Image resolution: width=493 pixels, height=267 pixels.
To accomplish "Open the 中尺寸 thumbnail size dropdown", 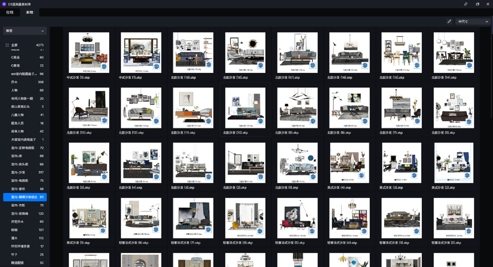I will pos(473,21).
